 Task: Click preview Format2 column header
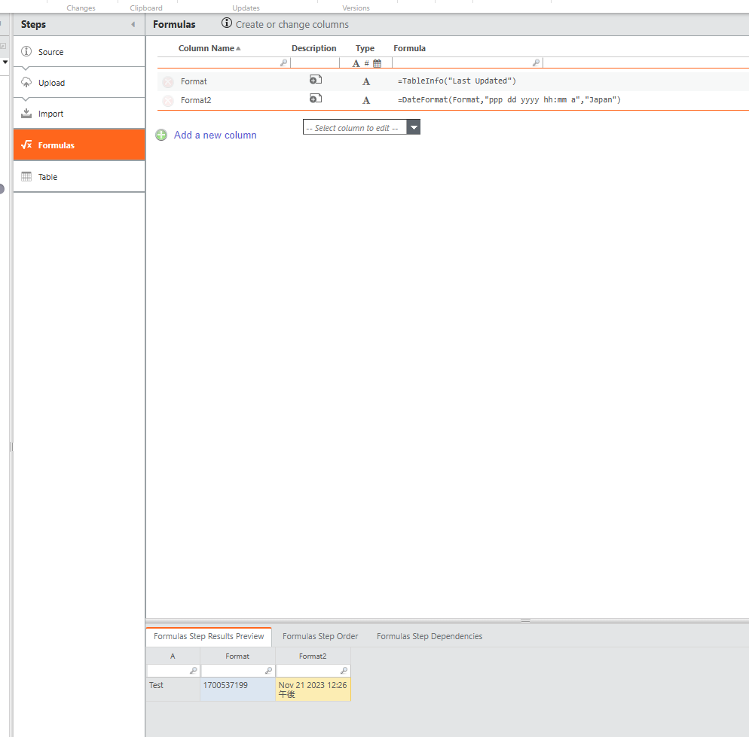[x=313, y=656]
